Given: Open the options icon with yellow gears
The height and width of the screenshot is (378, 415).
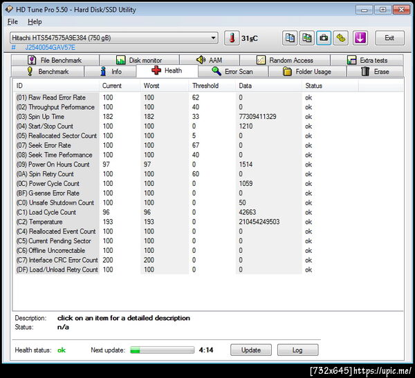Looking at the screenshot, I should point(340,38).
